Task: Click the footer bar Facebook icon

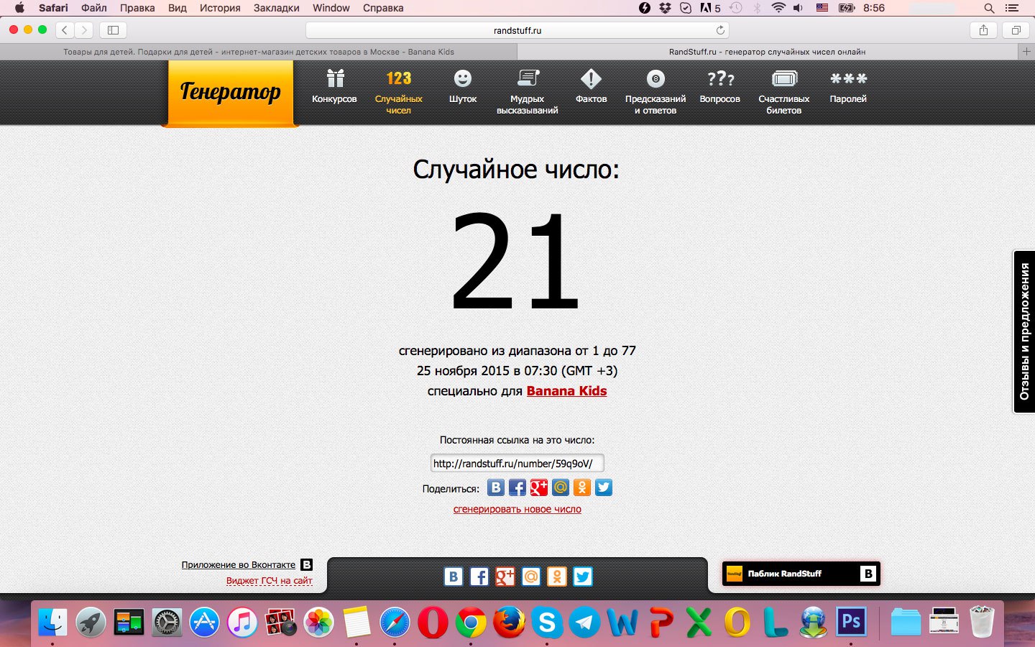Action: pos(479,577)
